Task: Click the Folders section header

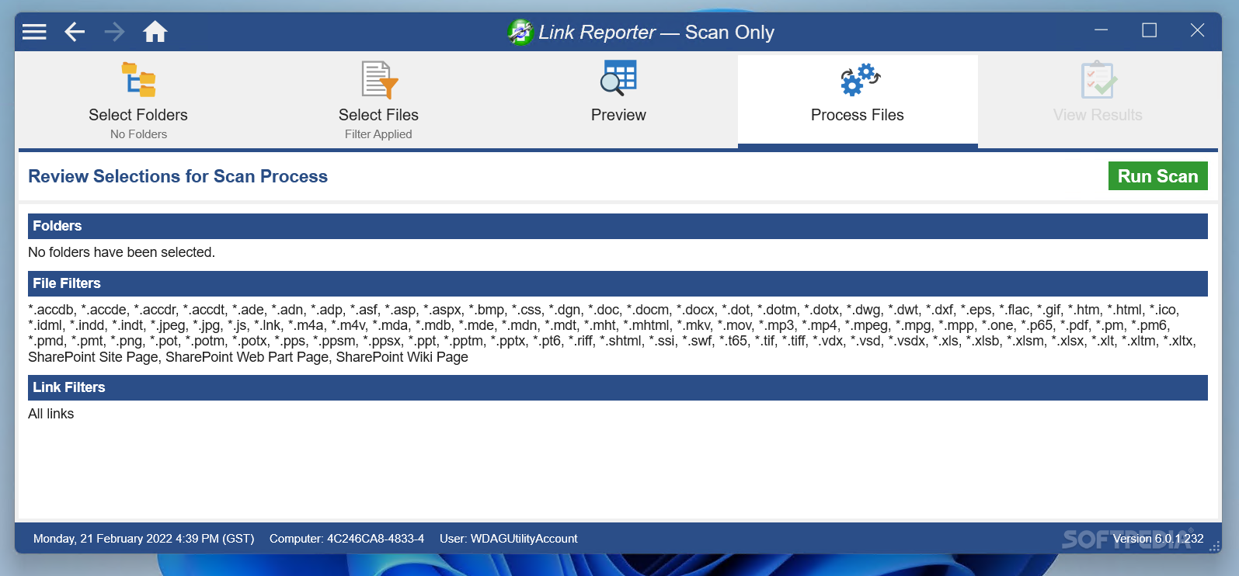Action: pos(618,226)
